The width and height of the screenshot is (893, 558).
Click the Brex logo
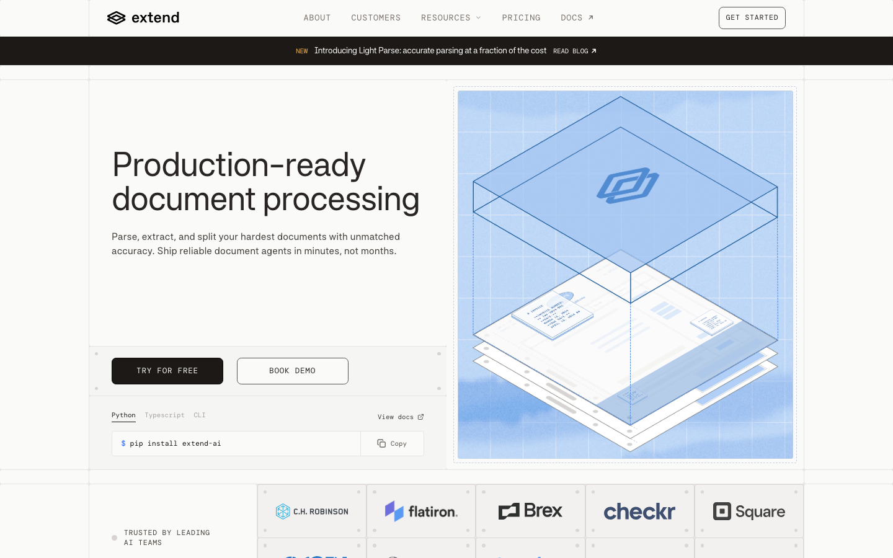click(x=530, y=511)
